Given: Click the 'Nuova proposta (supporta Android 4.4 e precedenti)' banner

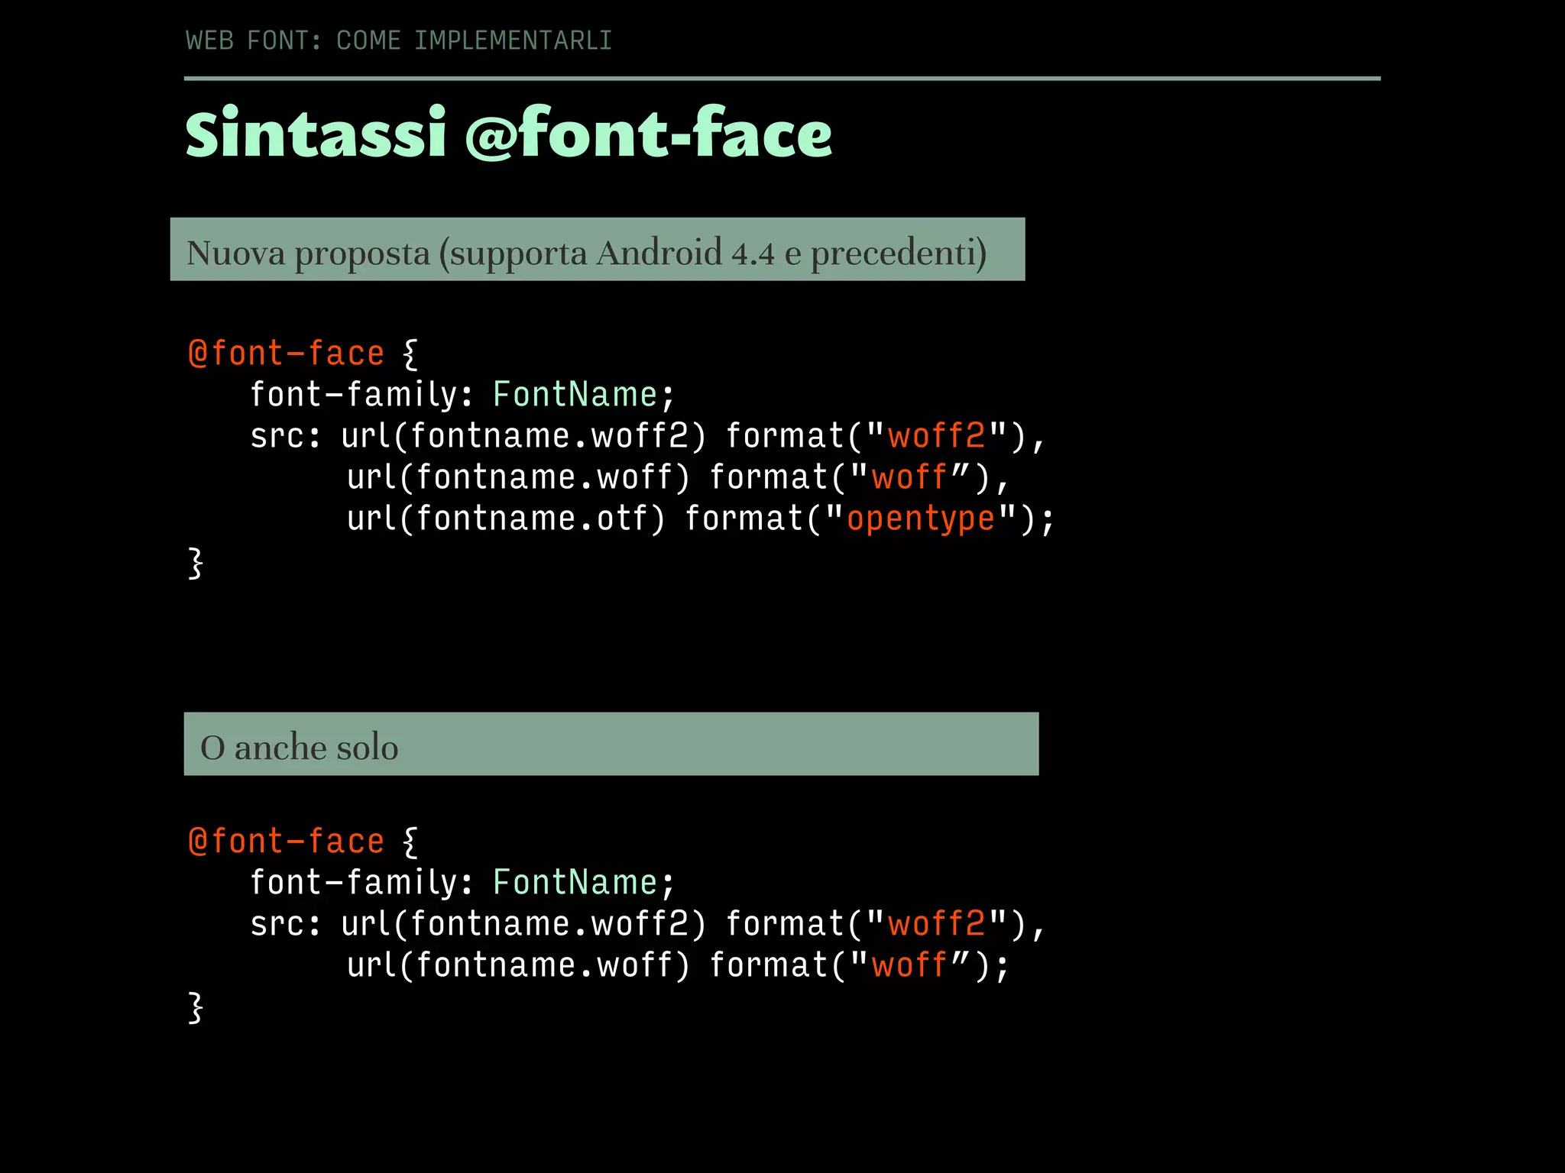Looking at the screenshot, I should 598,249.
